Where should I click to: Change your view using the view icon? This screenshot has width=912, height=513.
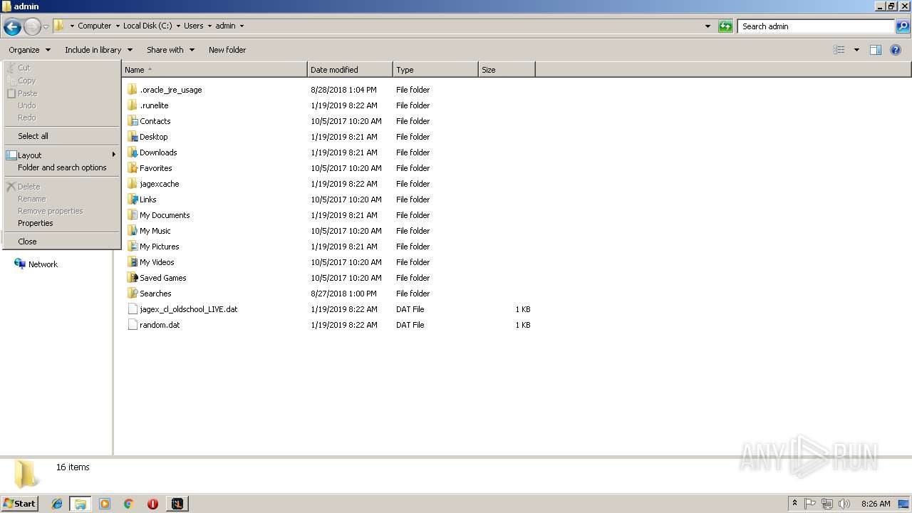coord(839,50)
